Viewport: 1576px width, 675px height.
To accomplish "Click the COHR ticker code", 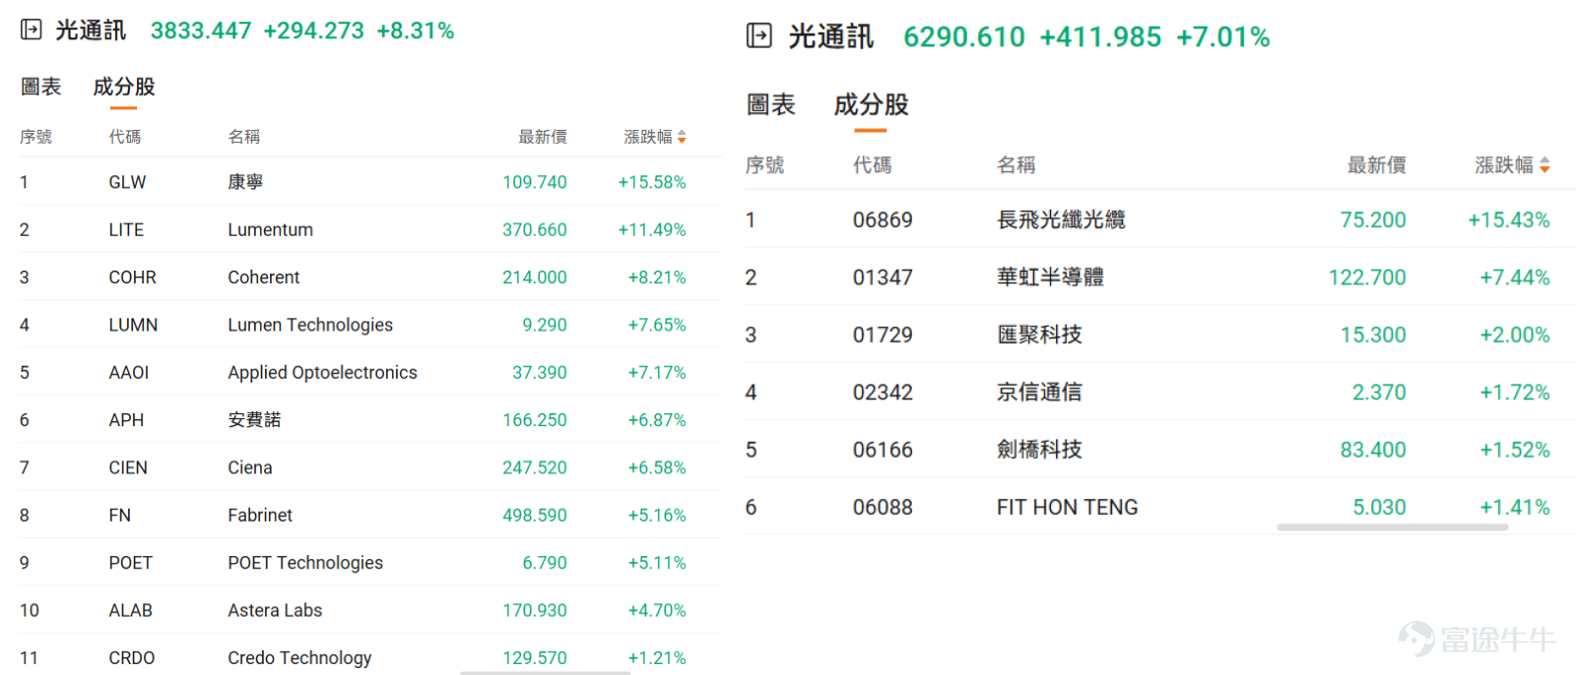I will 132,277.
